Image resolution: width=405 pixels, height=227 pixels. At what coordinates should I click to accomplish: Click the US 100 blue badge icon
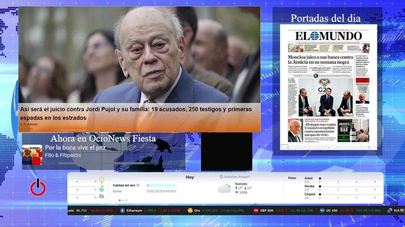(322, 211)
